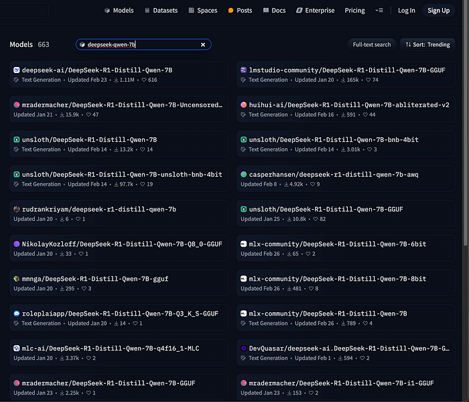Click the roleplaiapp avatar icon
The image size is (469, 402).
coord(17,314)
